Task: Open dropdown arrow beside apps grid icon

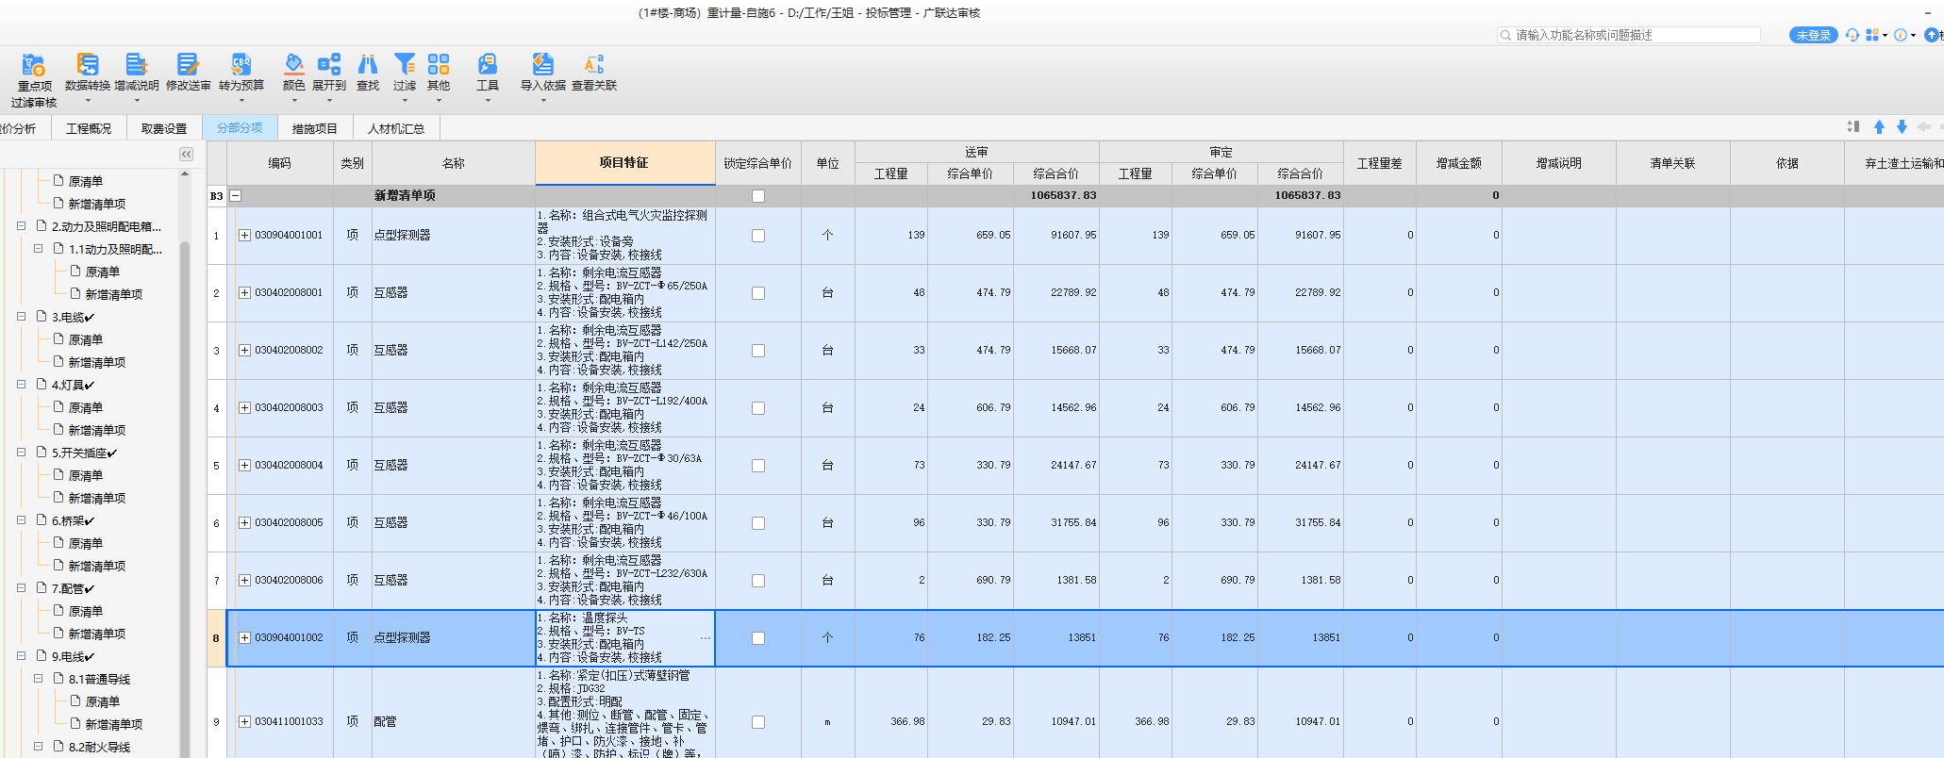Action: pyautogui.click(x=1885, y=36)
